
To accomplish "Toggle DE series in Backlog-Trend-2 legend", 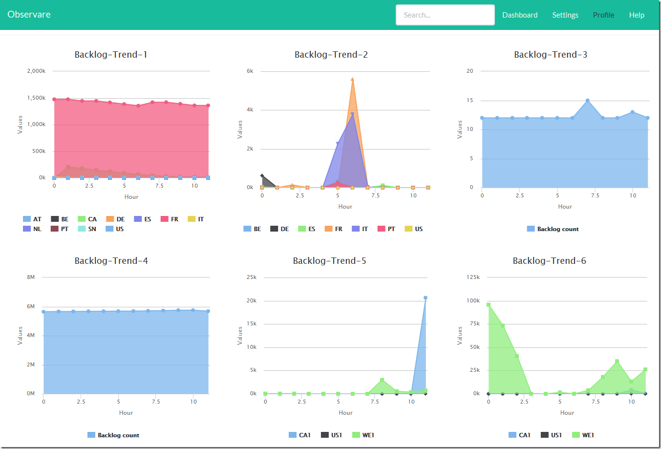I will 279,229.
